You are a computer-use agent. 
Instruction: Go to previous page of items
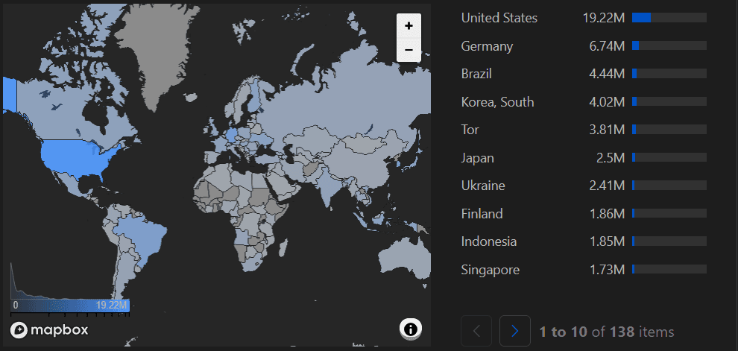pos(476,331)
